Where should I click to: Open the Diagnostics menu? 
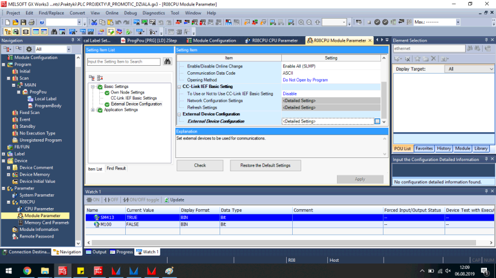tap(154, 13)
